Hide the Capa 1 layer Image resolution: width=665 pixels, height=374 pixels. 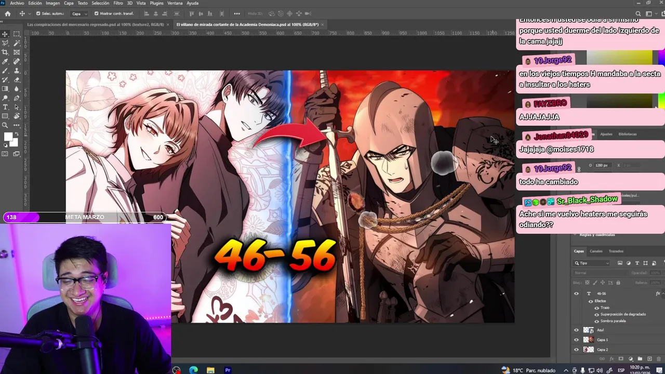(576, 340)
